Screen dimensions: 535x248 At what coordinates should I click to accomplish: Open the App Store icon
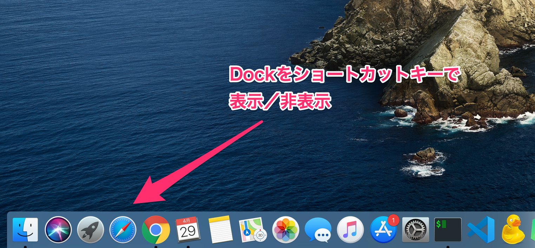382,230
